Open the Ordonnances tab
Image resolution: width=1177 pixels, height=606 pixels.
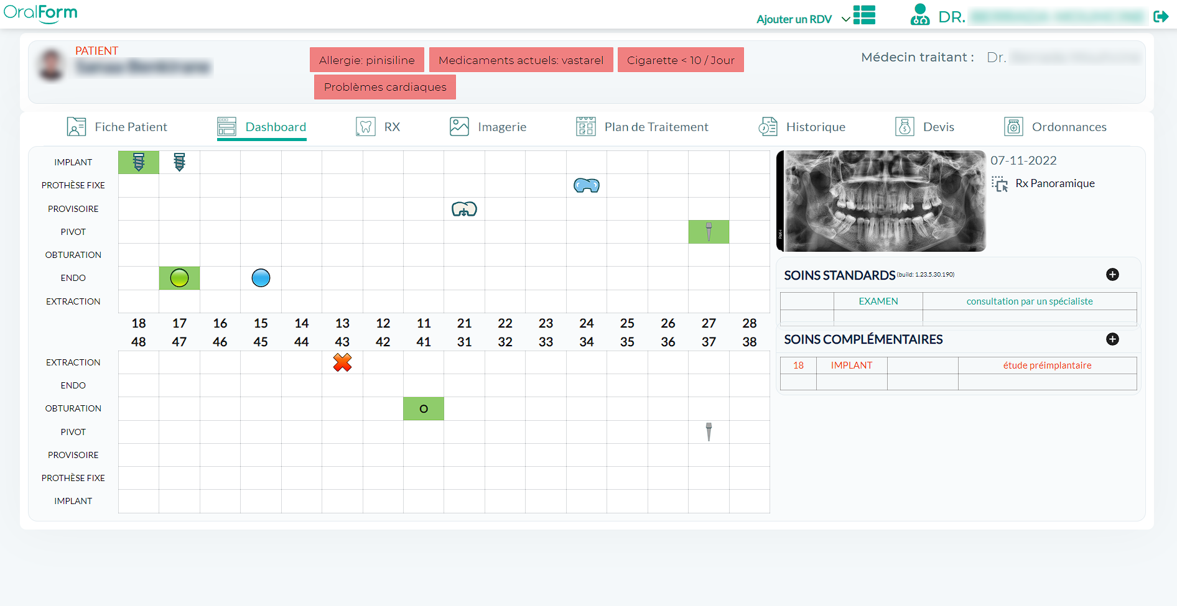(1055, 127)
